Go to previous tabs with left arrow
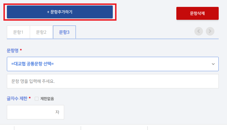This screenshot has width=227, height=130. pos(199,31)
